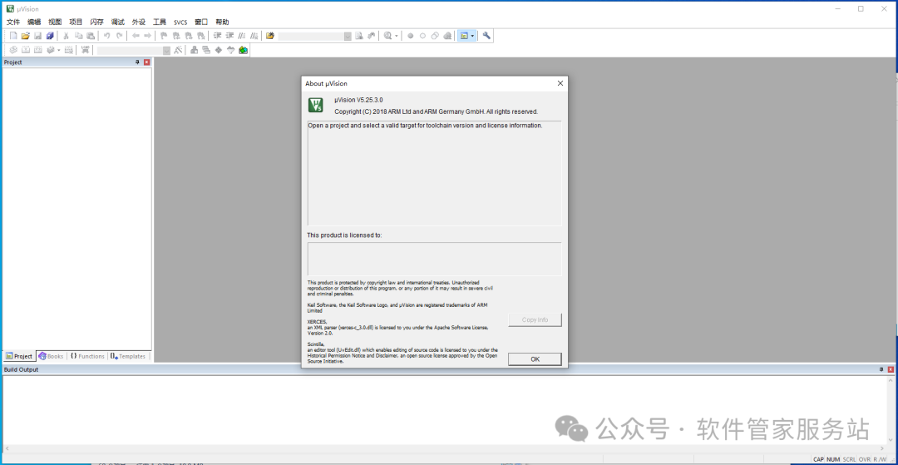Click the Indent Selection icon
The image size is (898, 465).
pyautogui.click(x=217, y=36)
